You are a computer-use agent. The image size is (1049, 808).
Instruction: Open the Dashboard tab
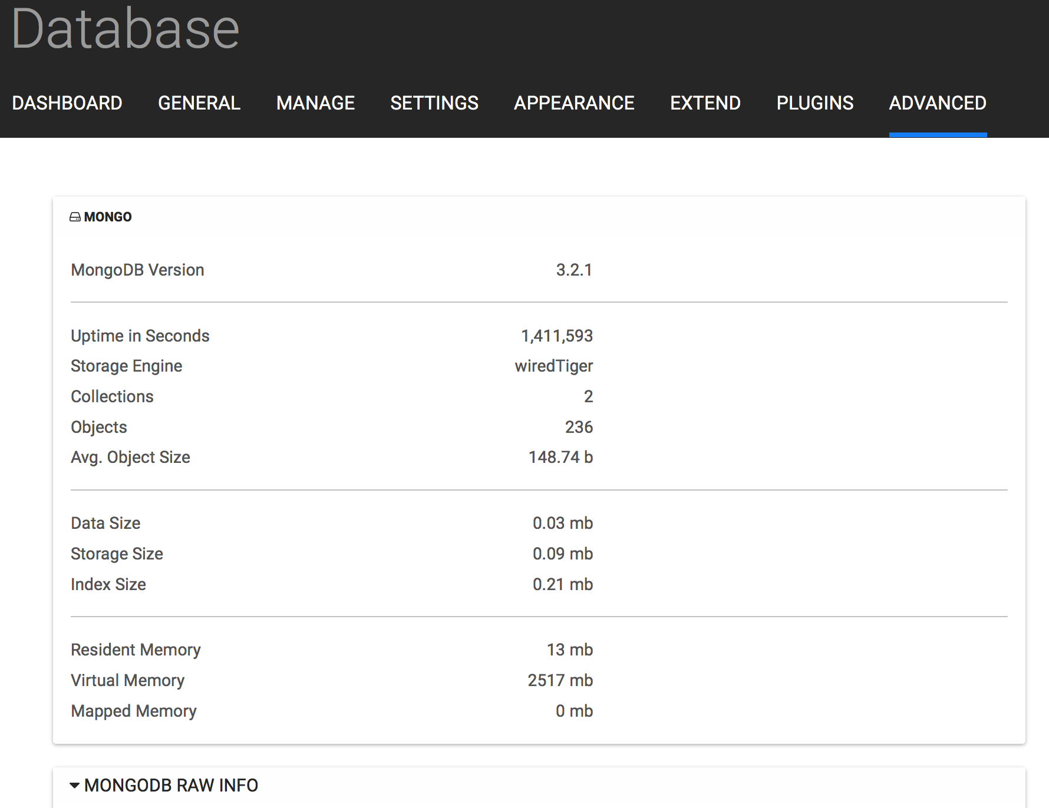[x=67, y=103]
